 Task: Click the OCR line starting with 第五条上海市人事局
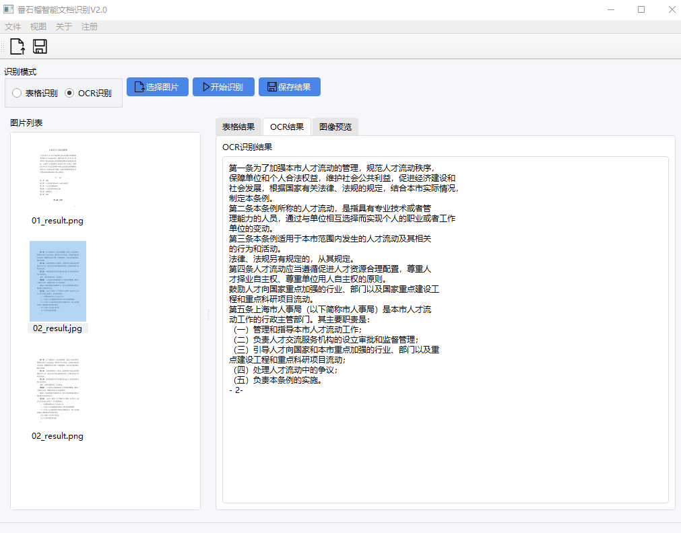(x=330, y=310)
